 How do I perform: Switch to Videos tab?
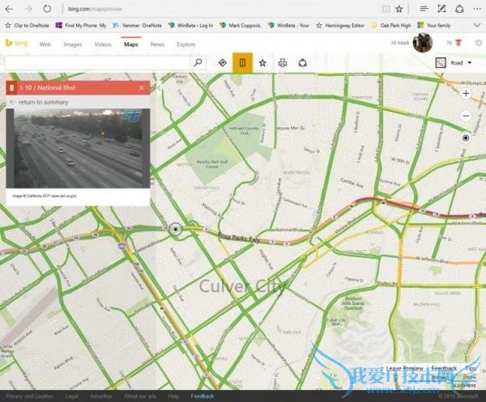point(103,44)
